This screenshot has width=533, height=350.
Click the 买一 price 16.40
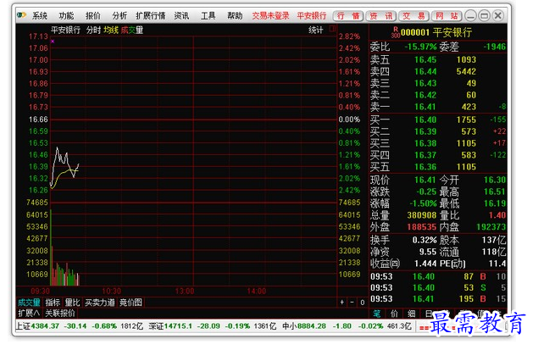pyautogui.click(x=425, y=120)
